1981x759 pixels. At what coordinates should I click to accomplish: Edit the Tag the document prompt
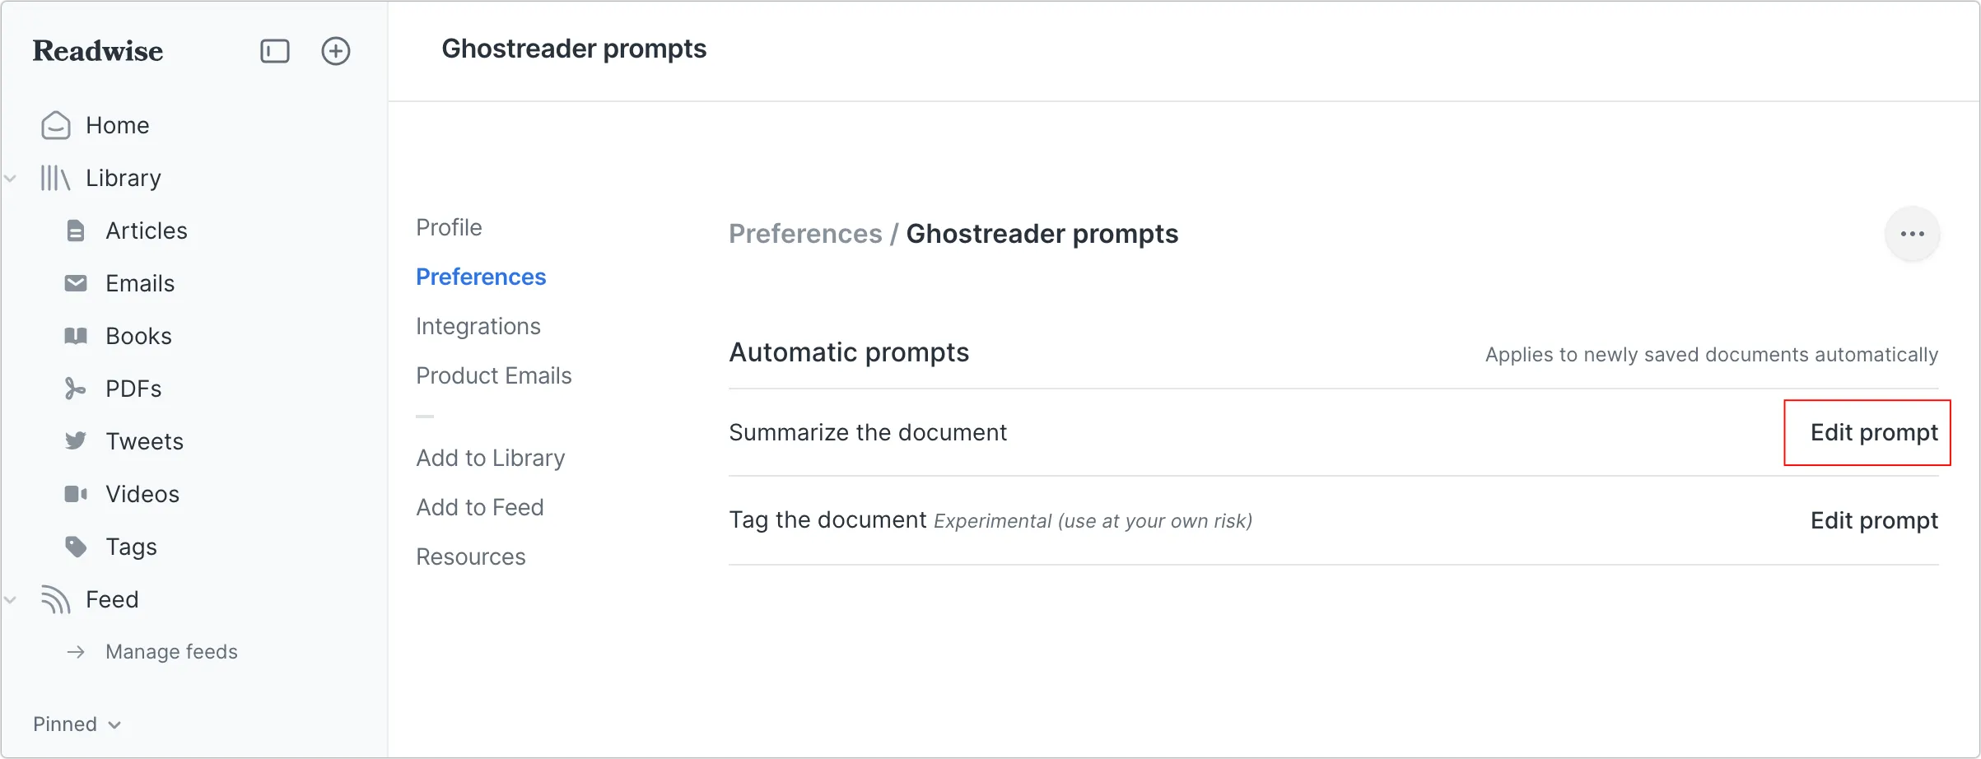(x=1873, y=520)
